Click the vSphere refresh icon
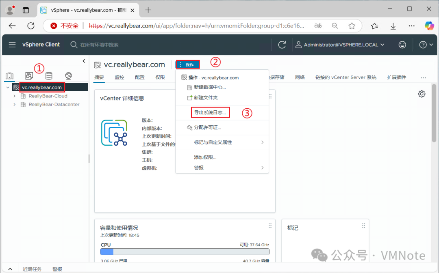This screenshot has height=273, width=439. pos(282,45)
